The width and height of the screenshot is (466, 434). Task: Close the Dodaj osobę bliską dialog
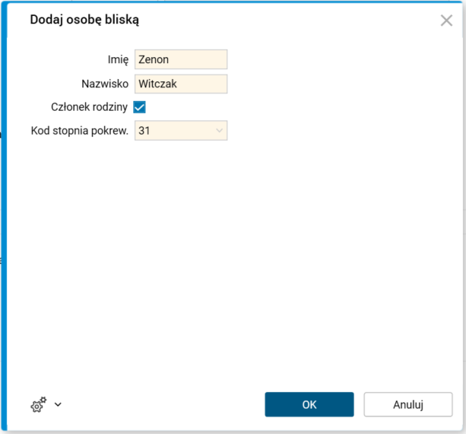[x=446, y=21]
